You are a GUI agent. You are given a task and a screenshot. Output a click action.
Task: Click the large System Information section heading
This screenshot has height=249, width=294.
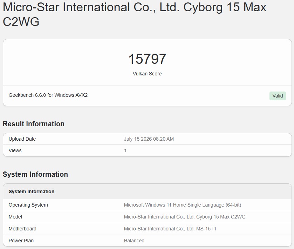tap(35, 174)
